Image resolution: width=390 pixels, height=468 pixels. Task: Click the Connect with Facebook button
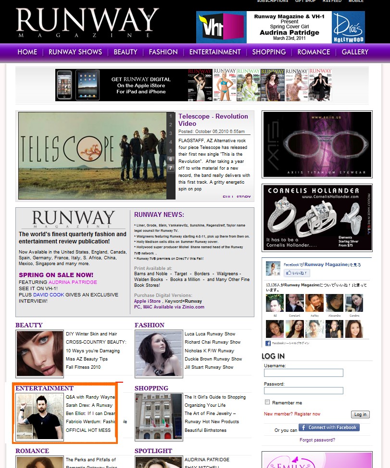329,428
